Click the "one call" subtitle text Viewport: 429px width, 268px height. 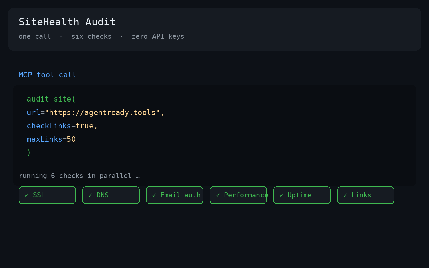coord(35,36)
